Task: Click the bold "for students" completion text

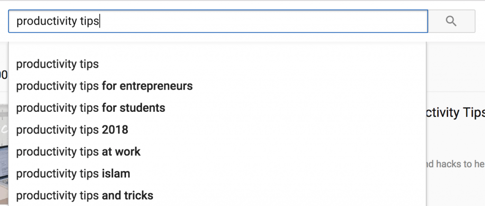Action: coord(134,108)
